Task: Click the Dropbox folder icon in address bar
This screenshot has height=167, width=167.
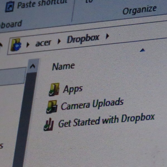Action: click(16, 45)
